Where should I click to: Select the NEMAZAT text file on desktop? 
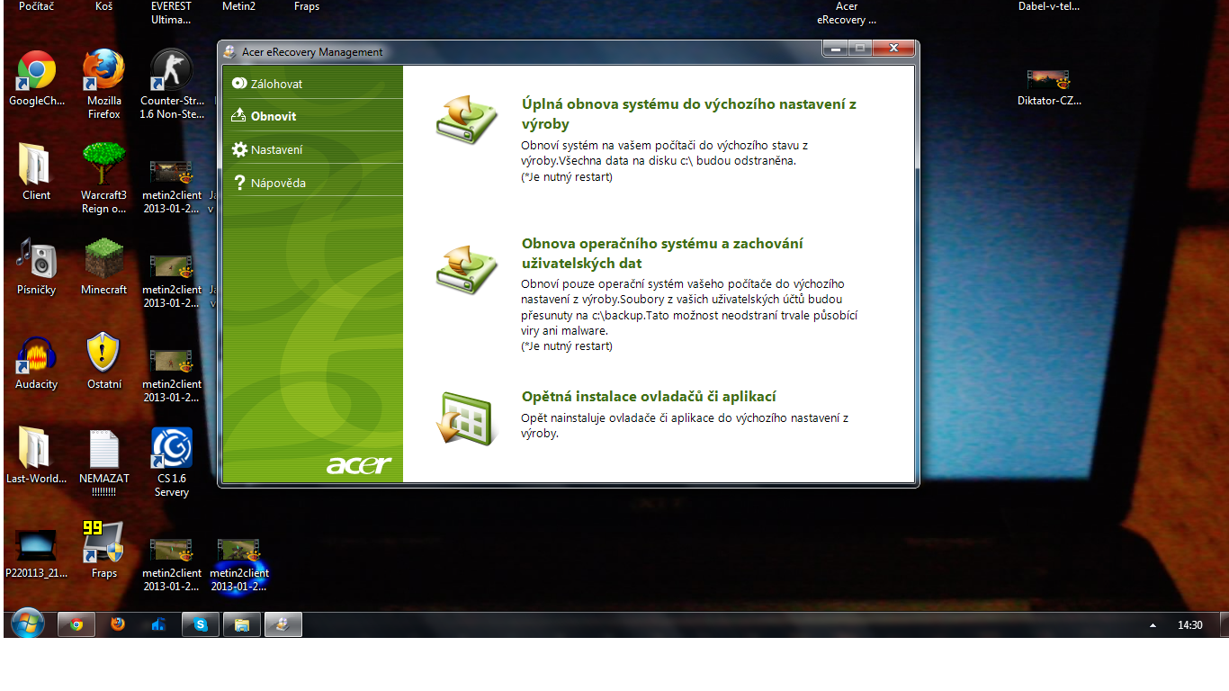point(103,462)
